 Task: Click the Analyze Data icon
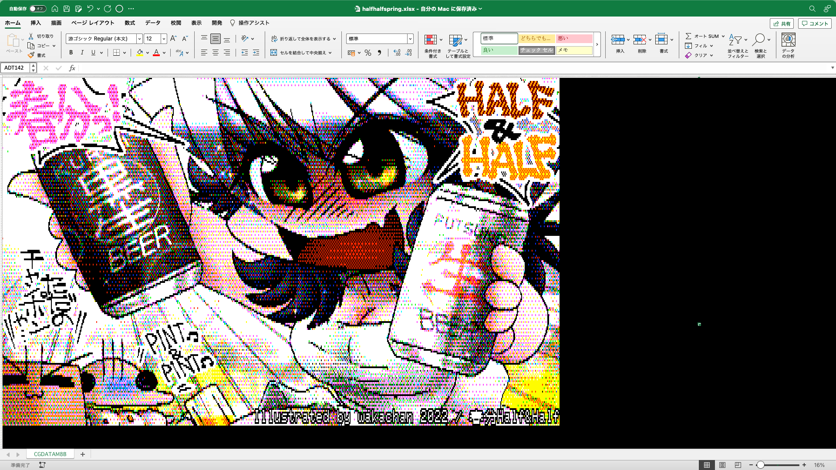[788, 40]
